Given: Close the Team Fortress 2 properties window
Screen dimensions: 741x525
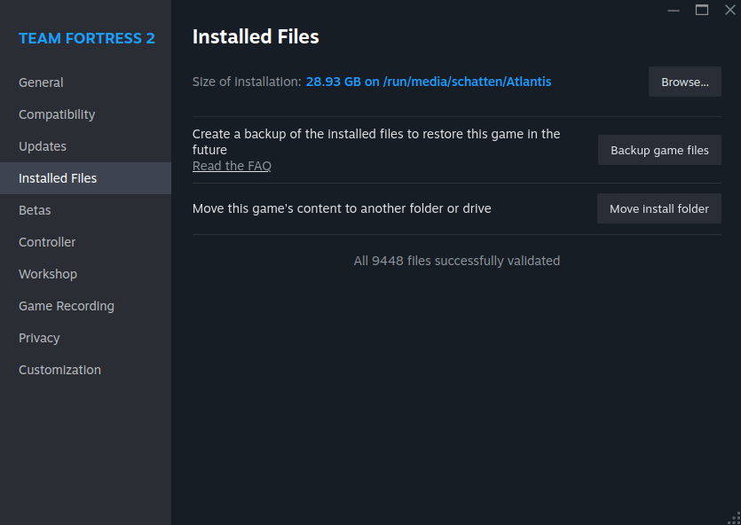Looking at the screenshot, I should (x=729, y=10).
